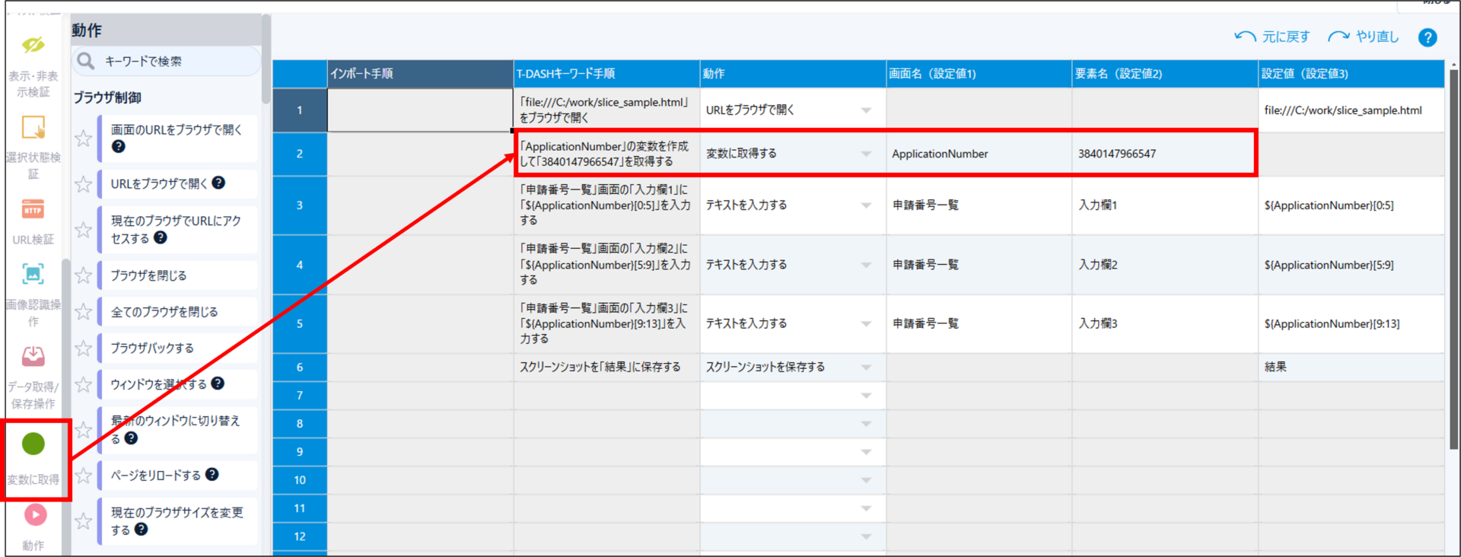Open the 選択状態検証 category icon
Image resolution: width=1461 pixels, height=557 pixels.
click(x=33, y=127)
